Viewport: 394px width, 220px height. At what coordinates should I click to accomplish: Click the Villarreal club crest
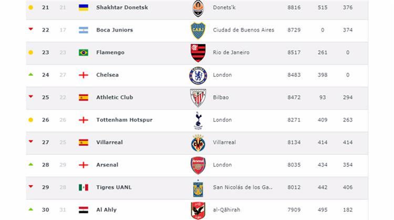(198, 143)
